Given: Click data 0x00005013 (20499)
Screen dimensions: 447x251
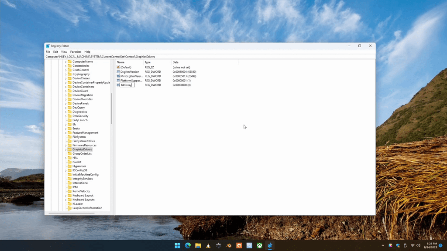Looking at the screenshot, I should point(184,76).
